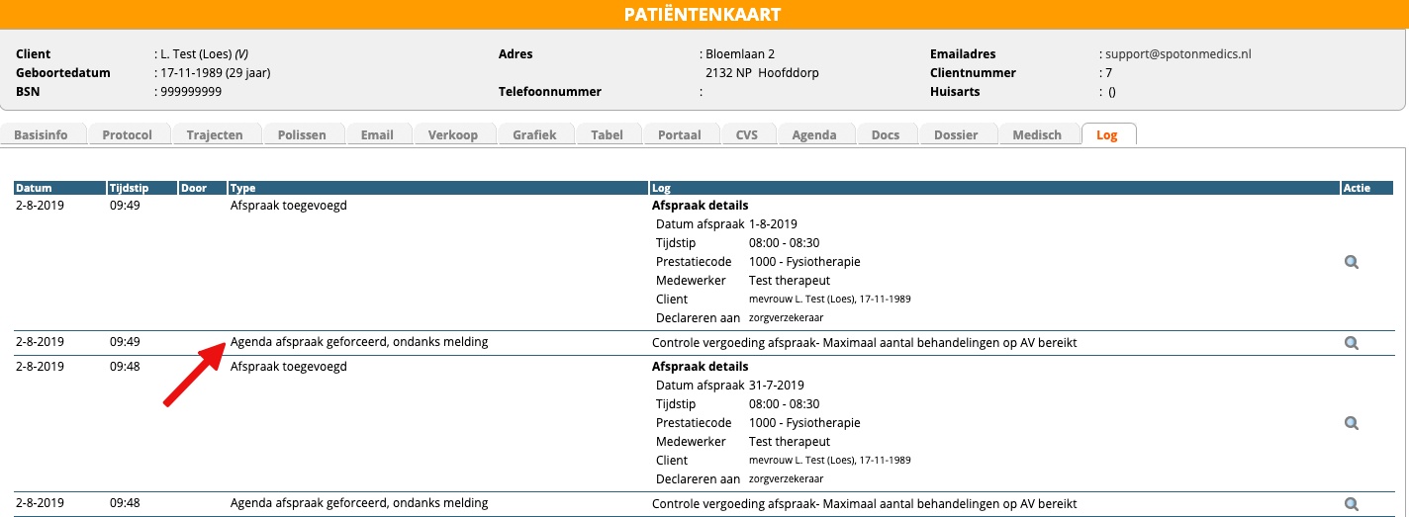
Task: Select the Medisch tab
Action: click(1037, 135)
